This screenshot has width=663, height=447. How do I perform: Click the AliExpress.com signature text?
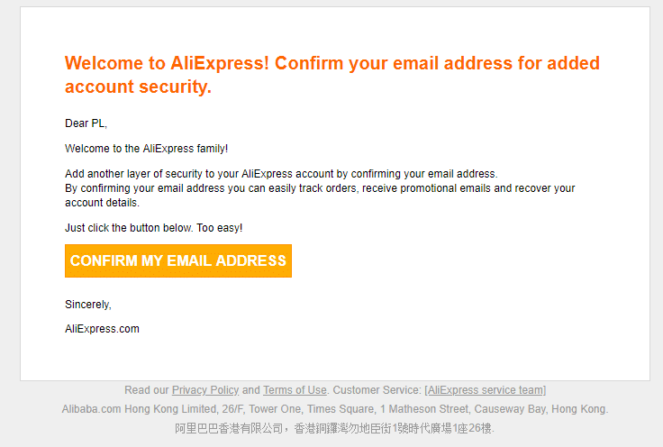click(x=102, y=329)
